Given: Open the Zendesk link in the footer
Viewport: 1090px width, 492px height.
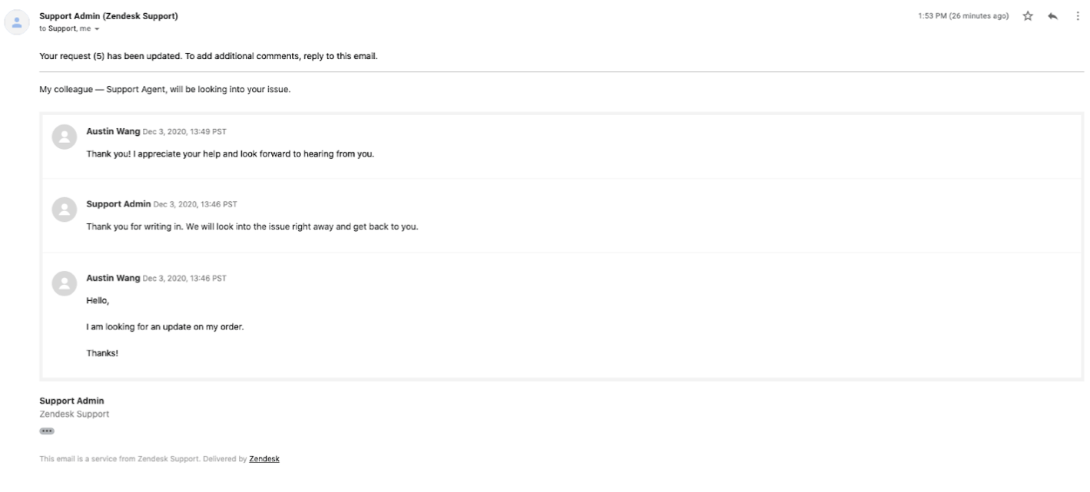Looking at the screenshot, I should click(264, 458).
